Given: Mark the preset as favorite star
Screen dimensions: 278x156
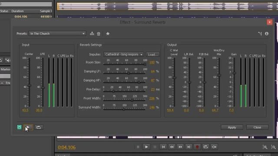Looking at the screenshot, I should click(108, 33).
